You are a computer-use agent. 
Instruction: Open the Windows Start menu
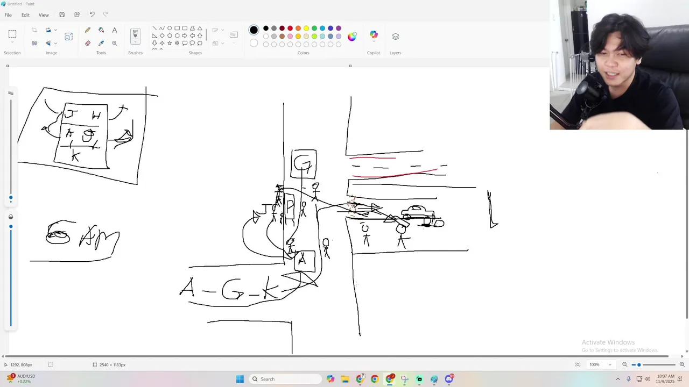(240, 379)
